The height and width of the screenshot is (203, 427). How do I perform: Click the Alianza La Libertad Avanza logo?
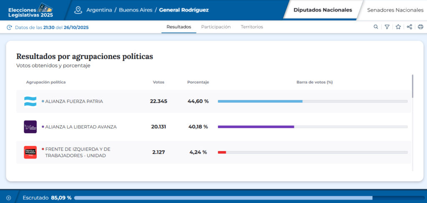point(30,127)
